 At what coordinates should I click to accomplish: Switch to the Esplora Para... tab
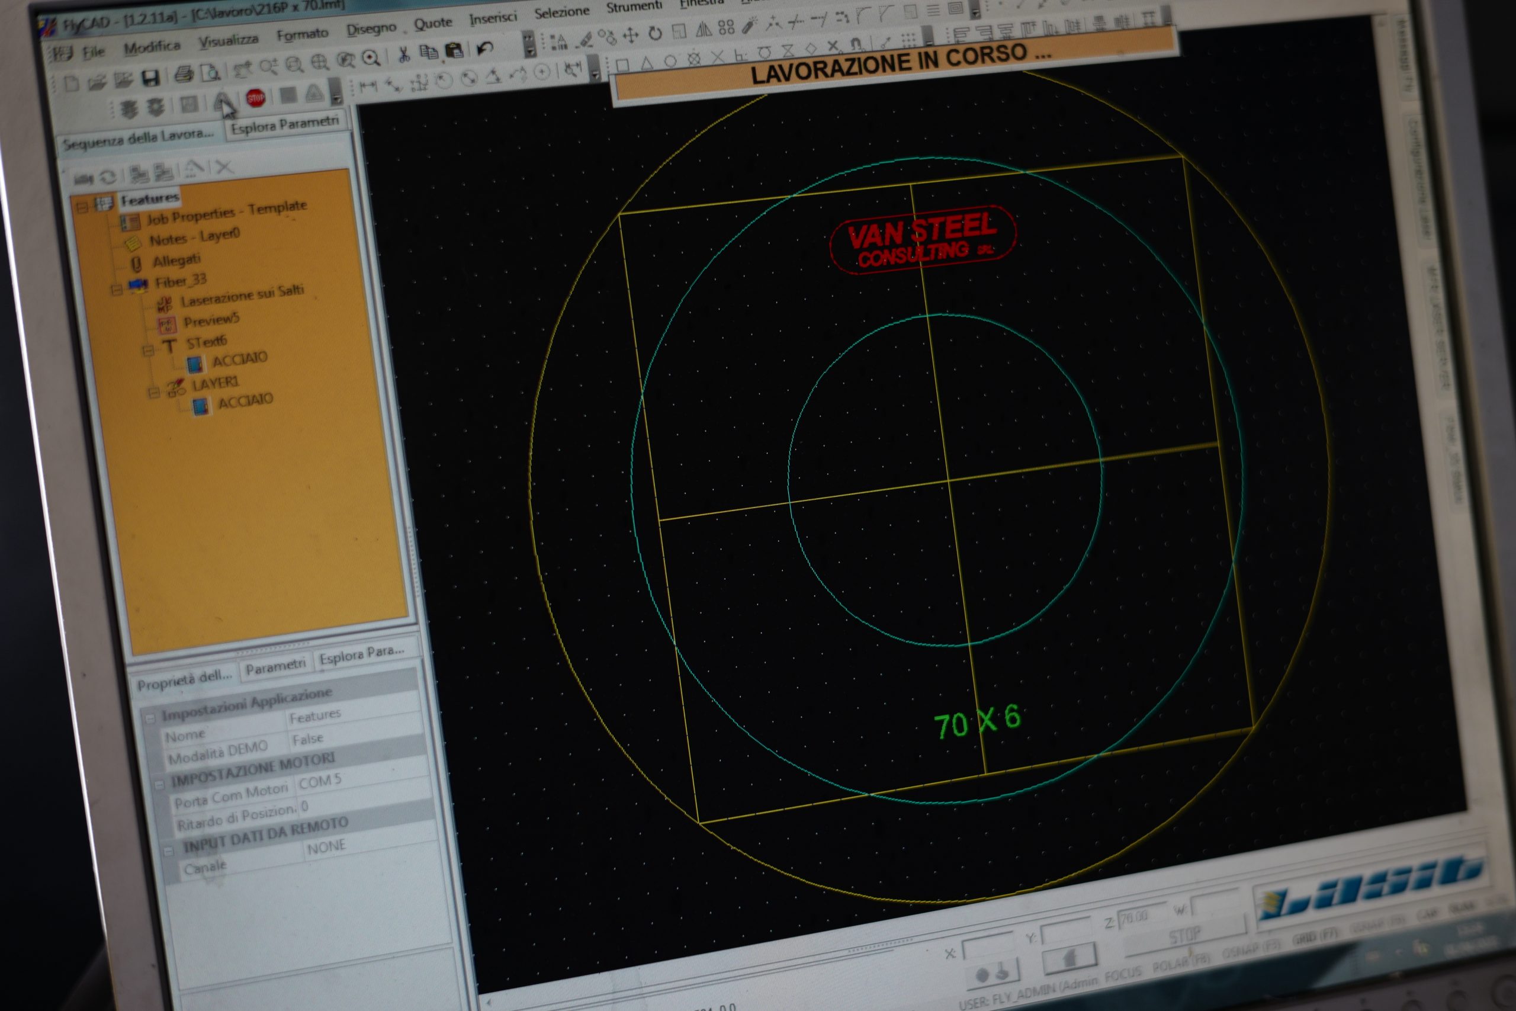click(362, 654)
